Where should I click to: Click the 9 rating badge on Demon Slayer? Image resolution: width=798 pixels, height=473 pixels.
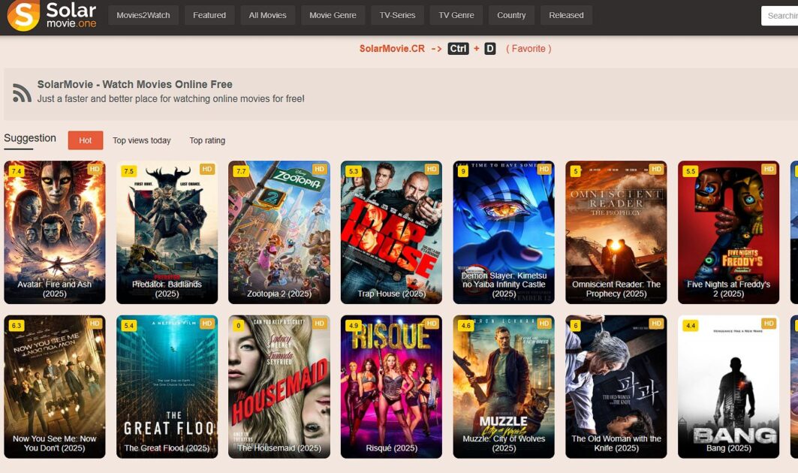[x=462, y=171]
